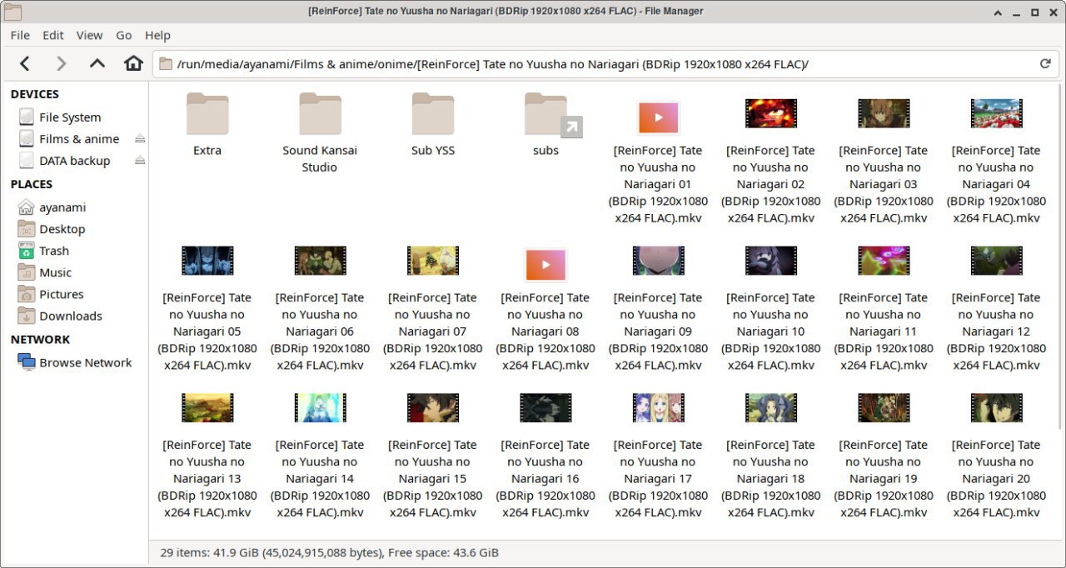1066x568 pixels.
Task: Select episode 11 video thumbnail
Action: pyautogui.click(x=884, y=261)
